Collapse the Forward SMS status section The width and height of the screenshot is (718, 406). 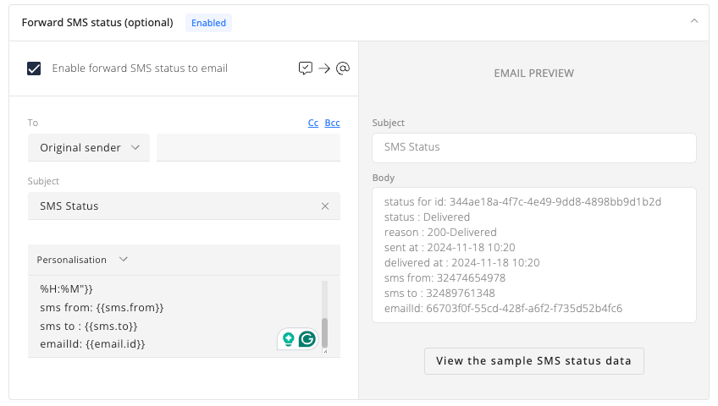tap(694, 21)
